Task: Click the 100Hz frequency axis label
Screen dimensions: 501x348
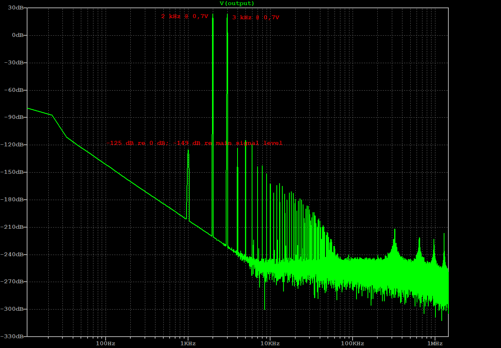Action: [106, 343]
